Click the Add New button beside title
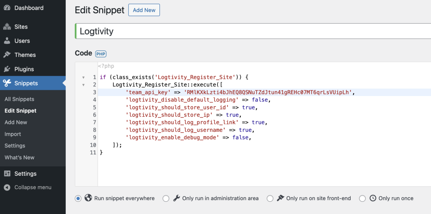 (x=144, y=10)
